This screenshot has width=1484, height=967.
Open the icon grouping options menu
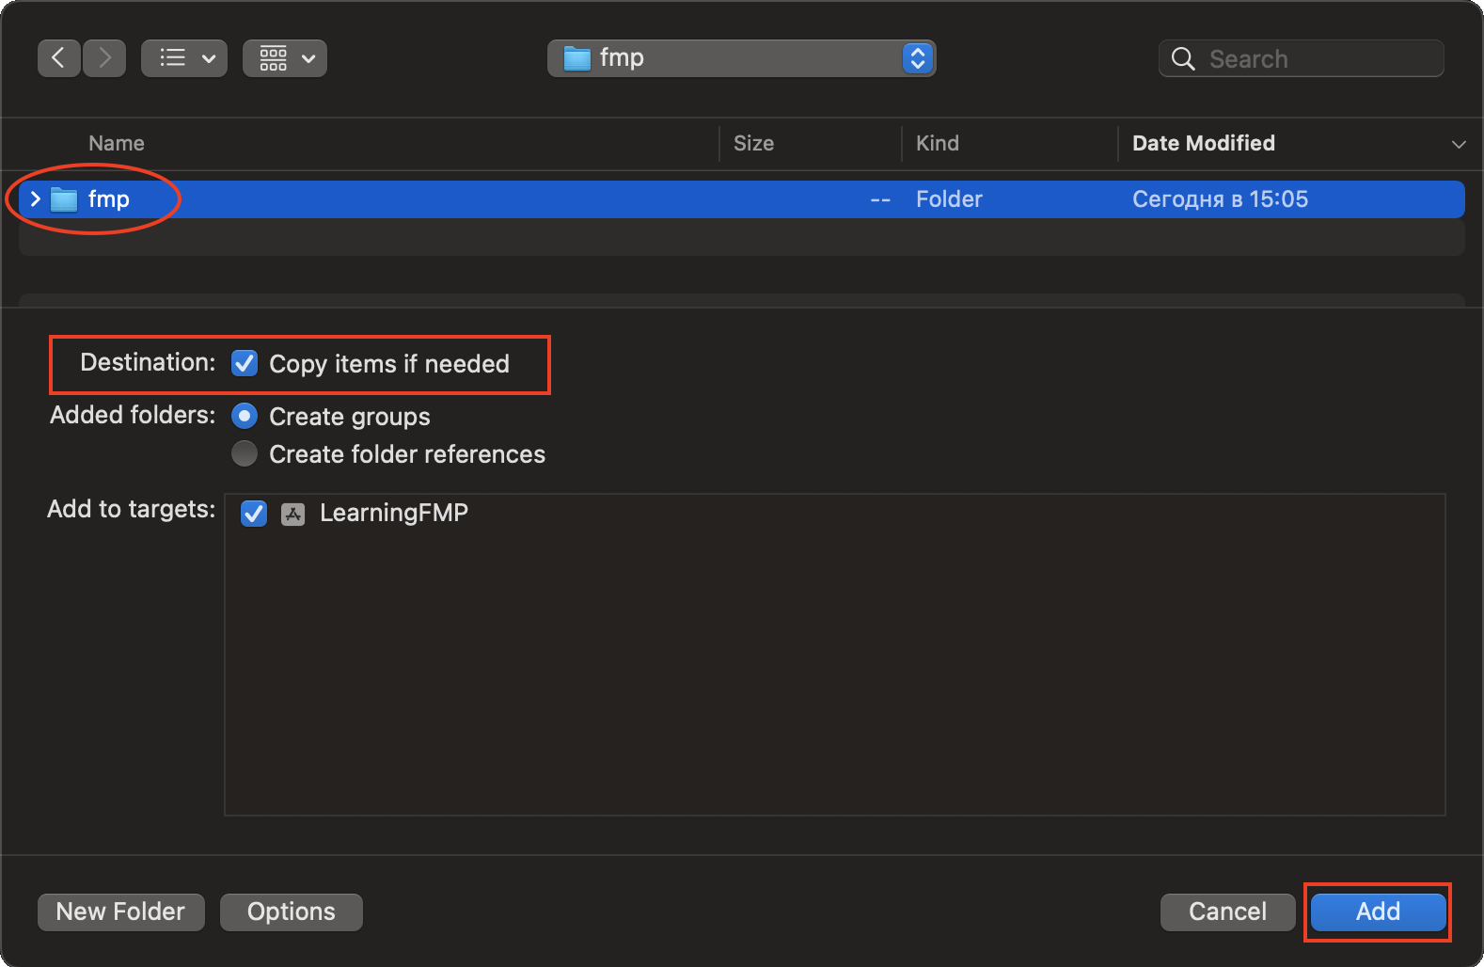[285, 58]
